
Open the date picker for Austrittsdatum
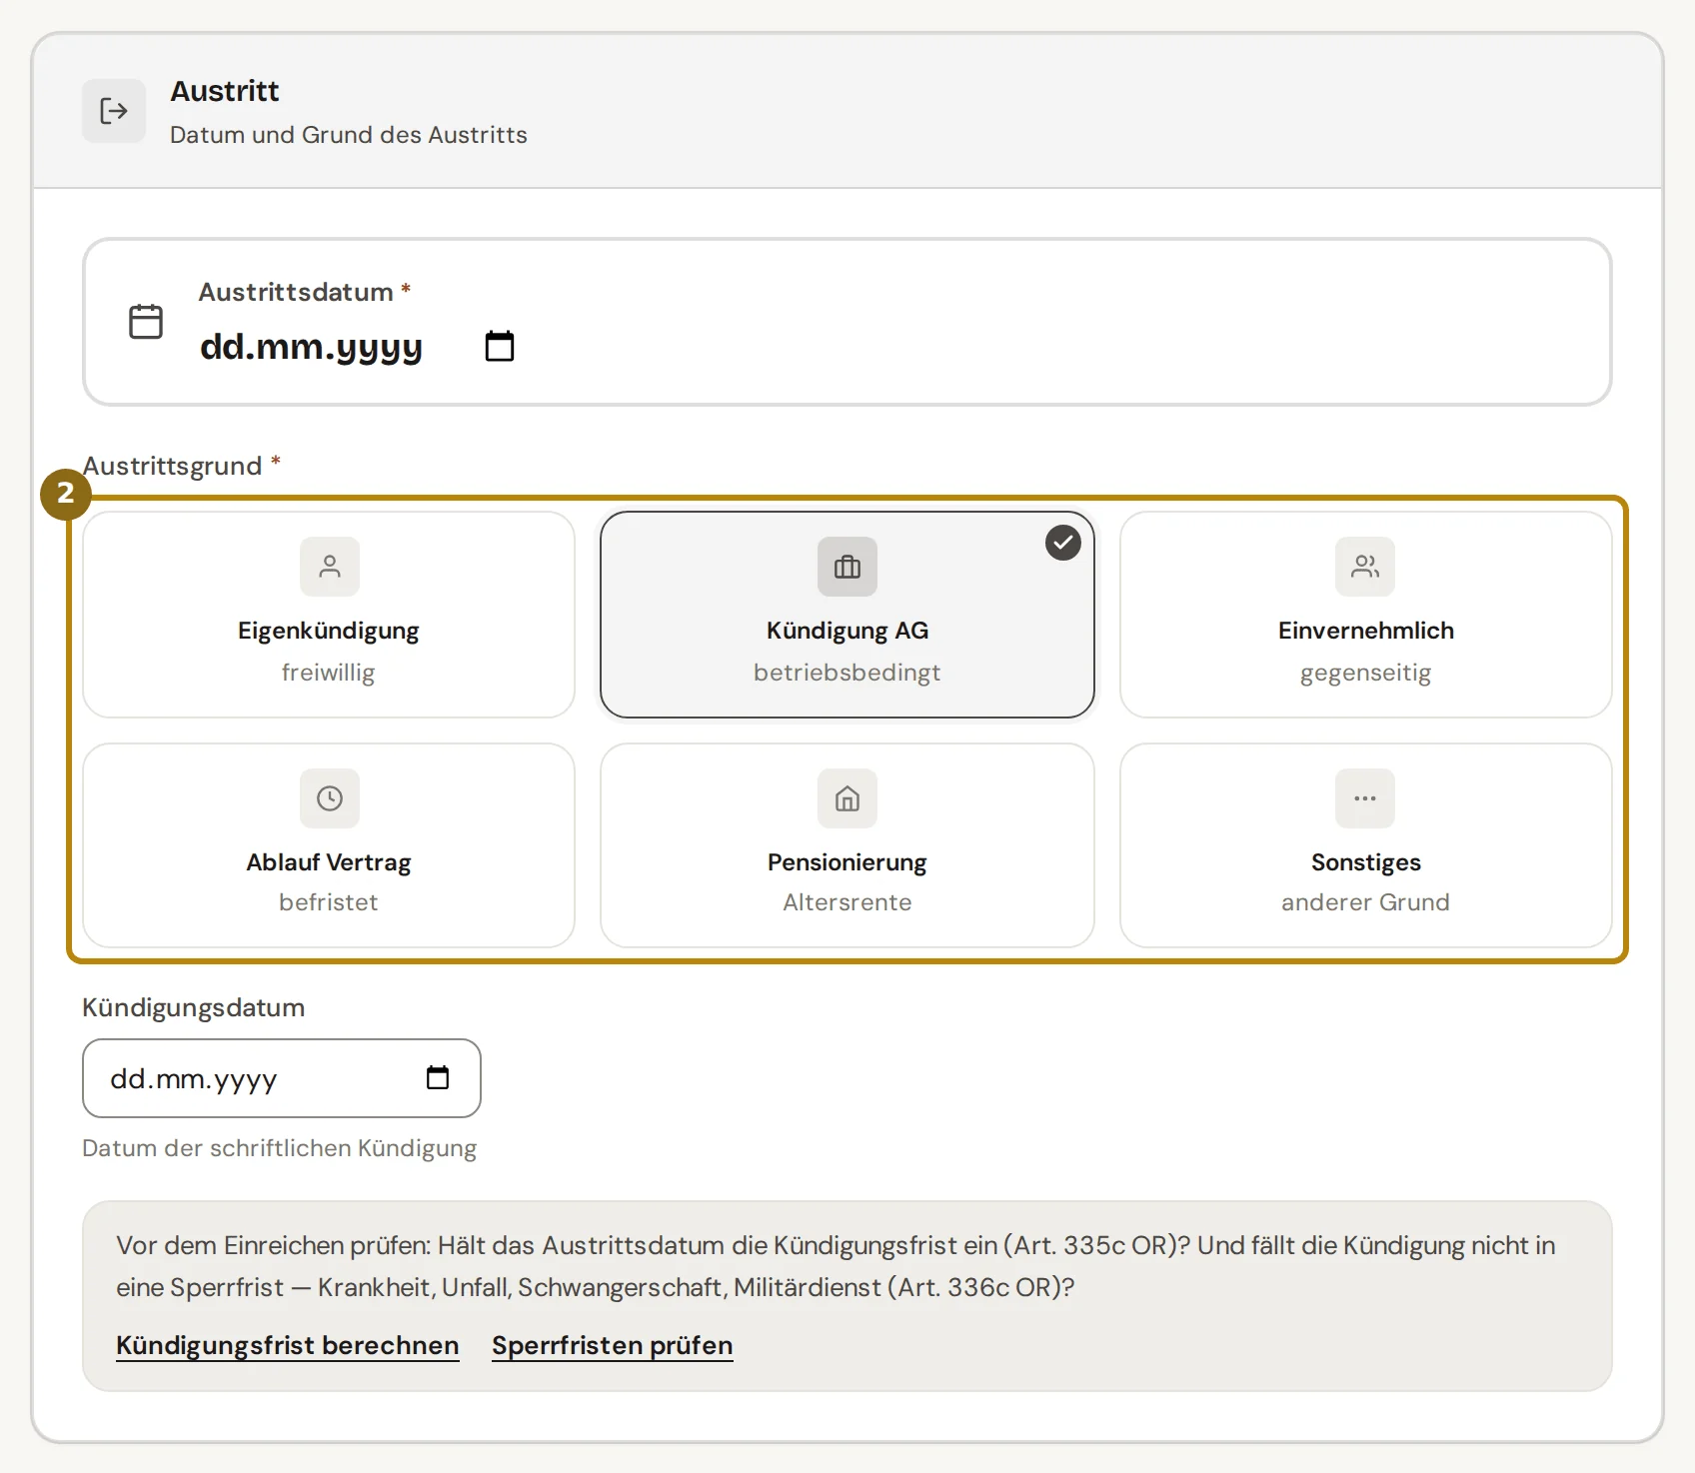click(x=500, y=346)
